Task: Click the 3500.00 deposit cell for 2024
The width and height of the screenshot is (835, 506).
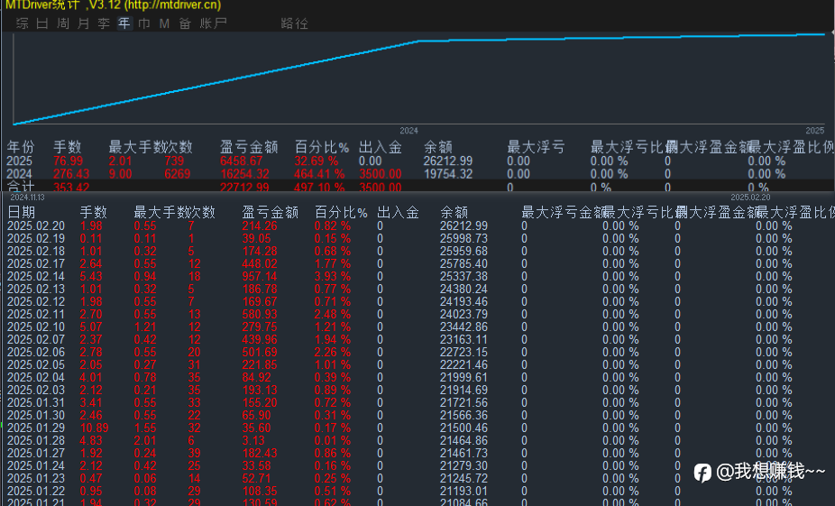Action: 381,174
